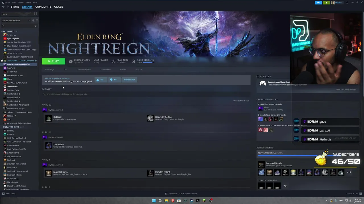Switch to the Community tab
Viewport: 364px width, 204px height.
43,7
